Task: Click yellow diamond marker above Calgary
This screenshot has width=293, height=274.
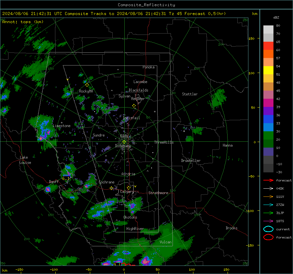Action: pyautogui.click(x=129, y=188)
